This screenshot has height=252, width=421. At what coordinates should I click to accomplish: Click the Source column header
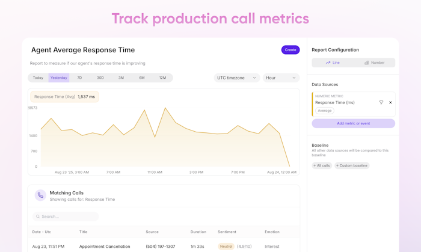click(x=152, y=232)
